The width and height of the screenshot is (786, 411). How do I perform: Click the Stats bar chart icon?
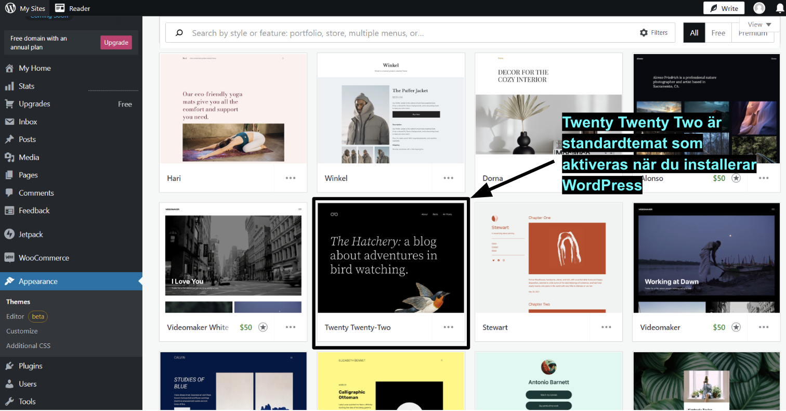pos(9,86)
